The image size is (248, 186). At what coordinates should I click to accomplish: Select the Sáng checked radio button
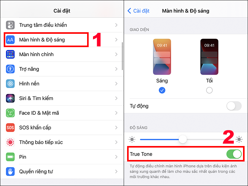tap(162, 90)
